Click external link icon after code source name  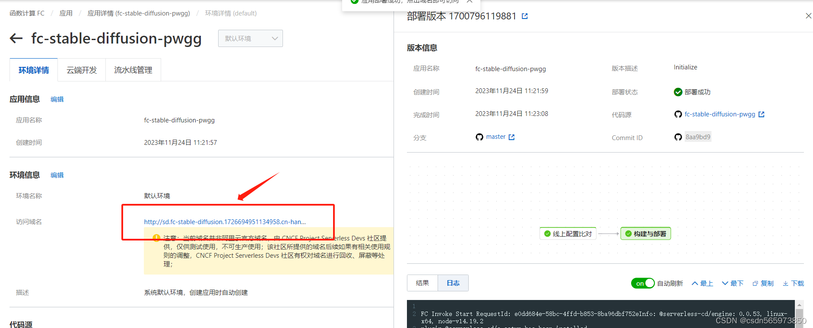pos(762,114)
